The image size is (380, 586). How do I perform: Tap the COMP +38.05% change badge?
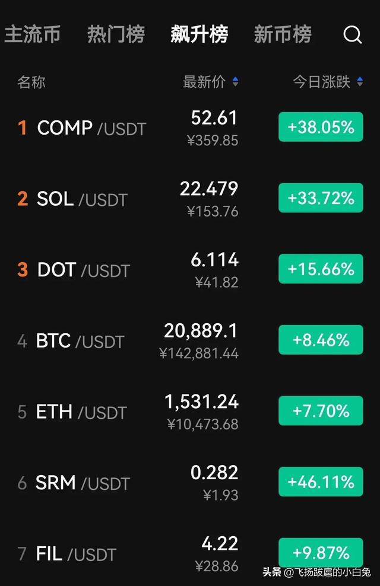[x=321, y=127]
